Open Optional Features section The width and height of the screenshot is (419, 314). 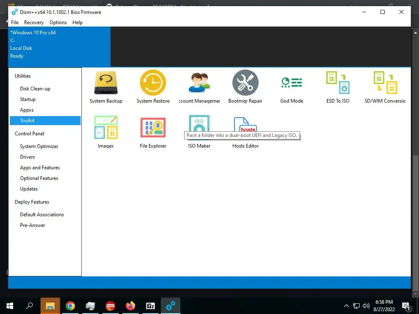(45, 178)
